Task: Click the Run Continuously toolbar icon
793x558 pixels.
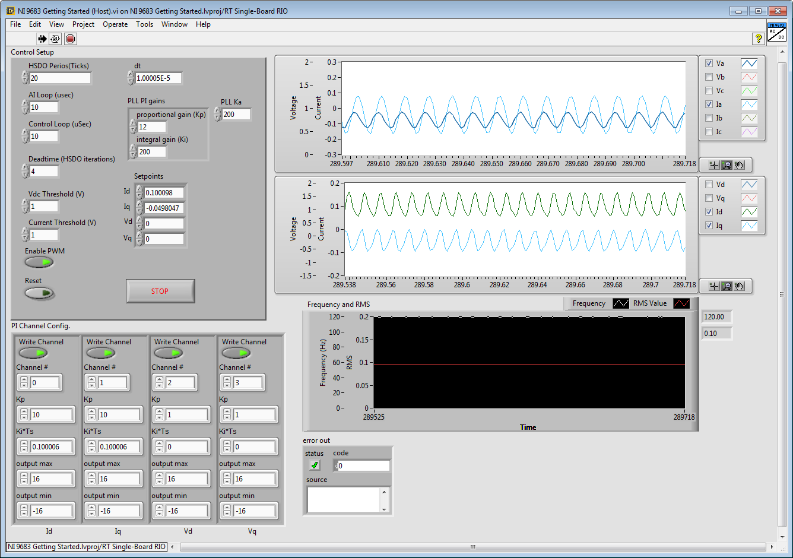Action: click(x=56, y=39)
